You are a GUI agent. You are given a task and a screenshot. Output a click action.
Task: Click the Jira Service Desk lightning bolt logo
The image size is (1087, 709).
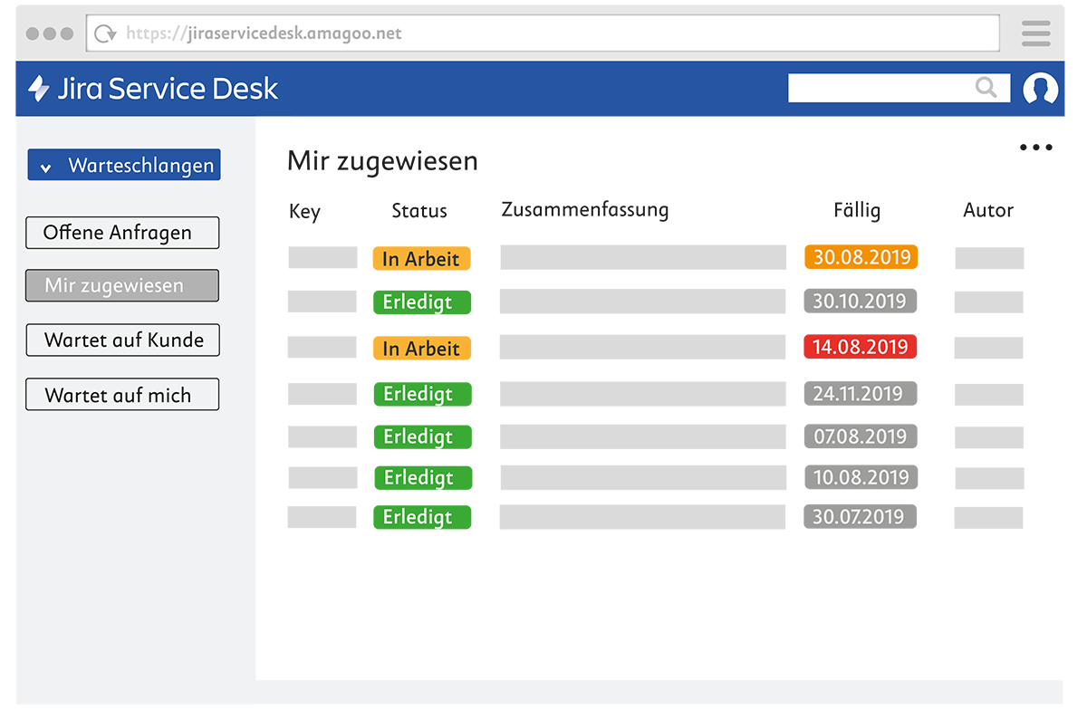[37, 88]
